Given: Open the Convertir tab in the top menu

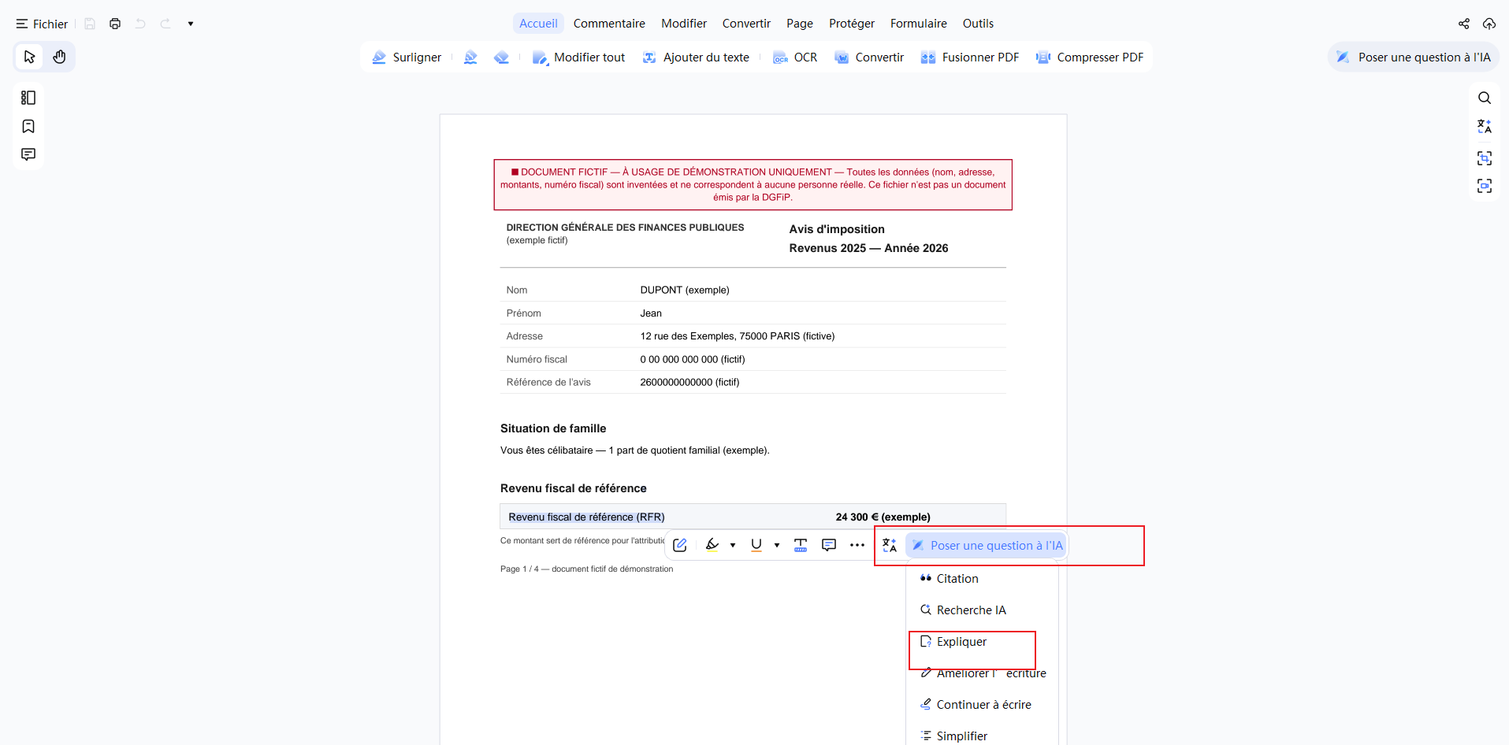Looking at the screenshot, I should click(746, 24).
